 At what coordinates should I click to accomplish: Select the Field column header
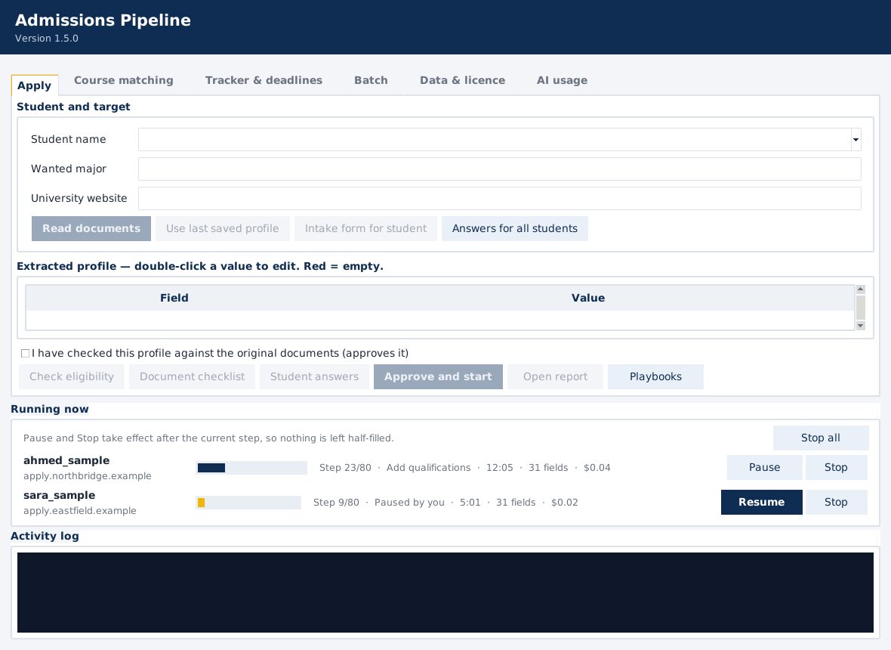(x=174, y=298)
